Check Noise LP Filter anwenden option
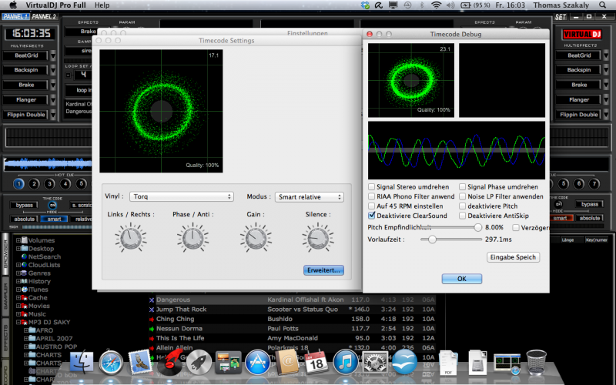616x385 pixels. click(463, 196)
